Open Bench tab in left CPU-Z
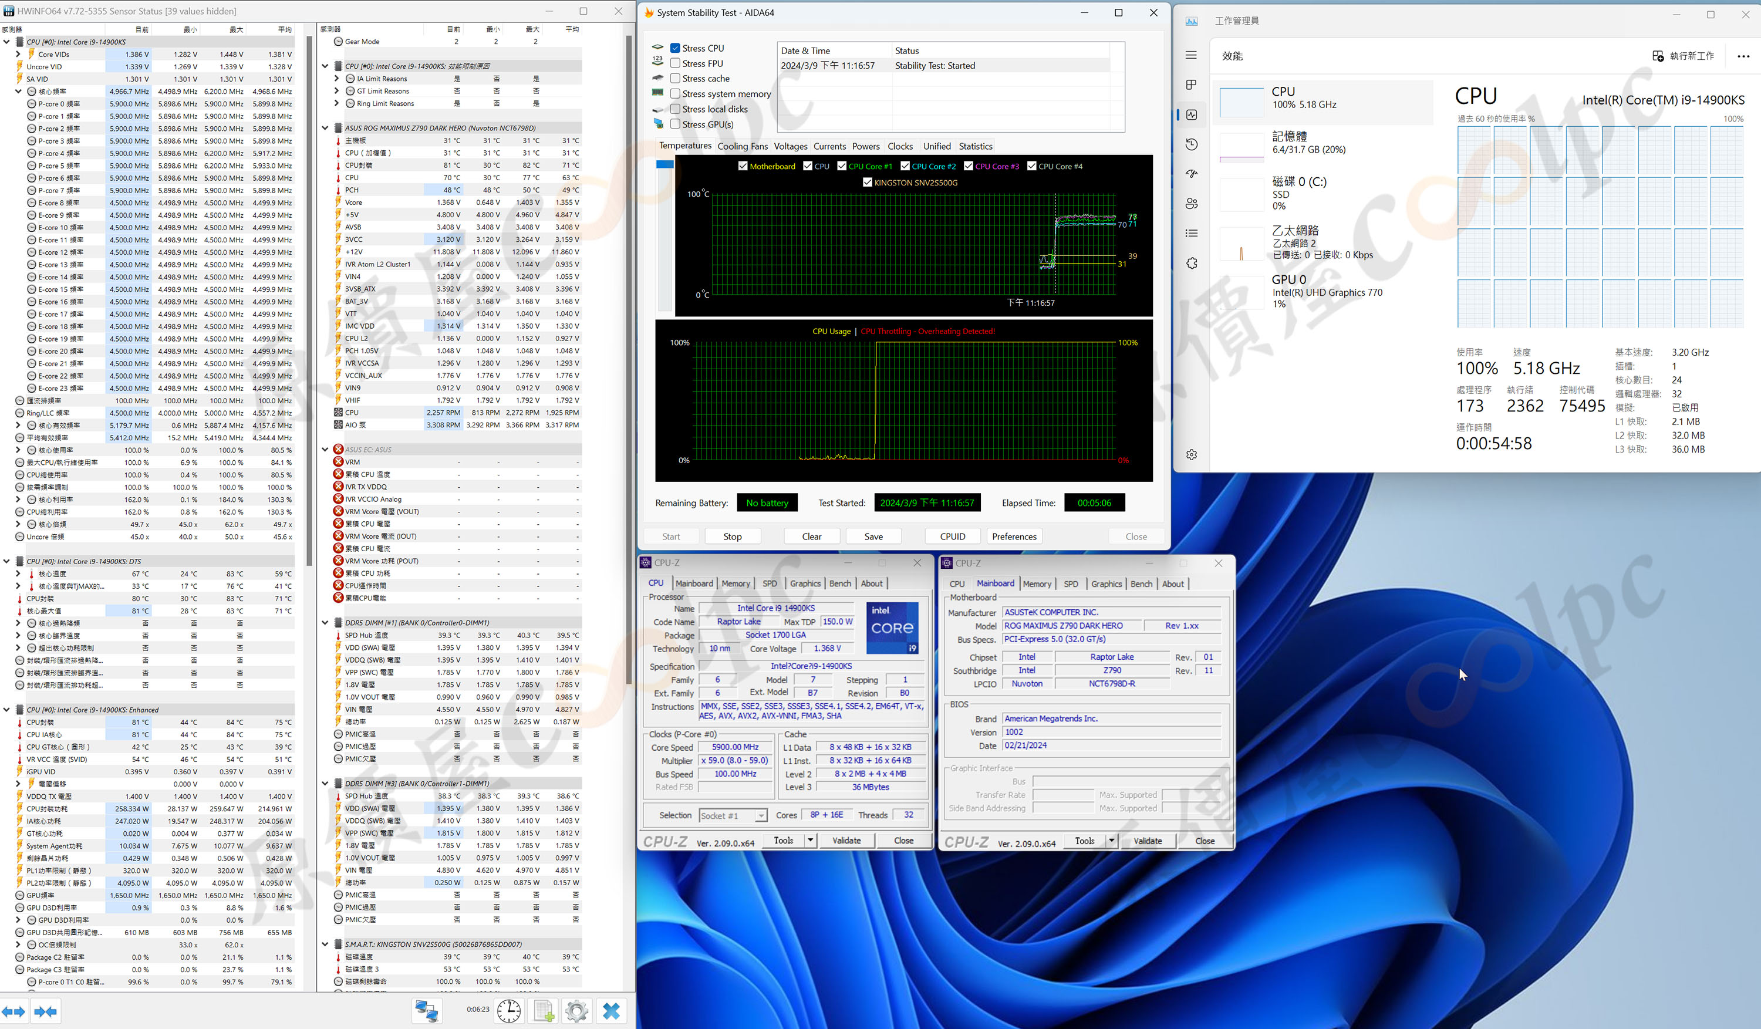Viewport: 1761px width, 1029px height. 840,583
